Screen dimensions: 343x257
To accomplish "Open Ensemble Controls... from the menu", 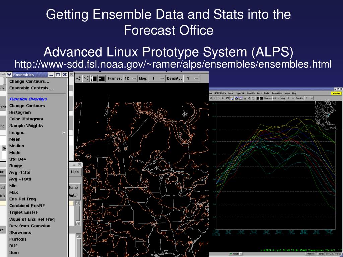I will [x=31, y=88].
